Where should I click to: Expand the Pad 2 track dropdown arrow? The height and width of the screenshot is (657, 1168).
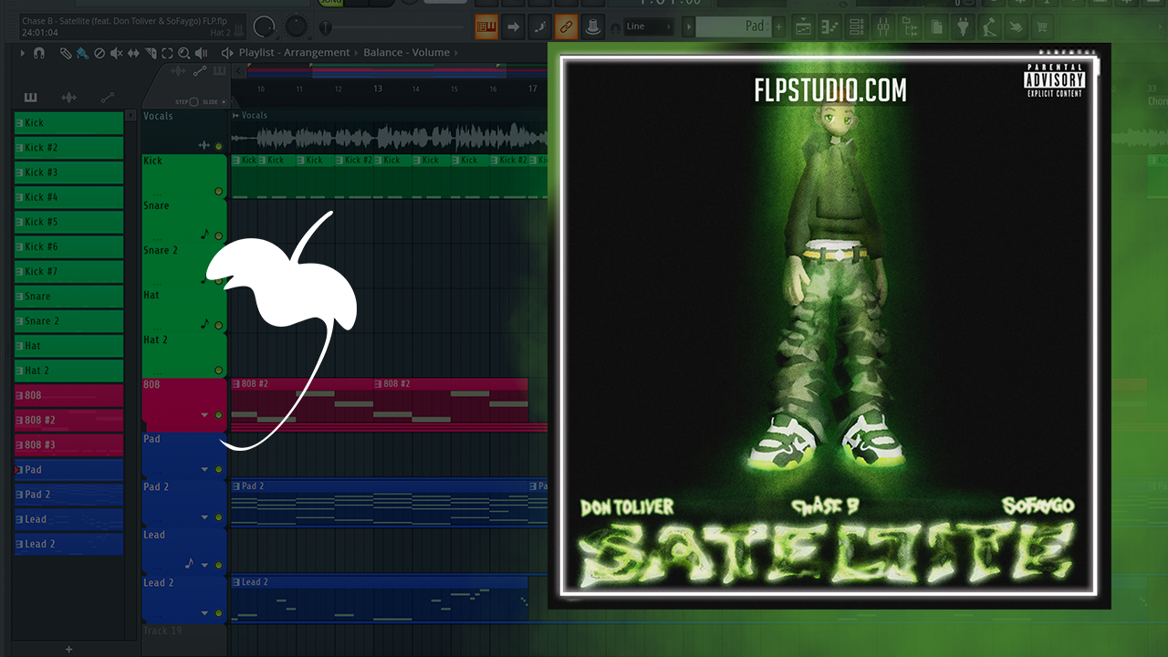pos(204,517)
